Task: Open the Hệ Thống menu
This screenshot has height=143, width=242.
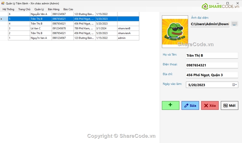Action: pyautogui.click(x=8, y=9)
